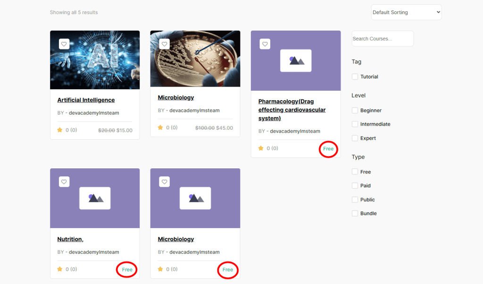Click the AI course thumbnail image
Viewport: 483px width, 284px height.
pyautogui.click(x=95, y=66)
